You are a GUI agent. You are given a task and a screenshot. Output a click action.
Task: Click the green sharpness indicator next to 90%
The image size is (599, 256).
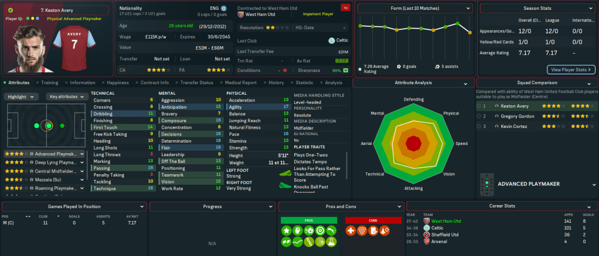(x=345, y=70)
